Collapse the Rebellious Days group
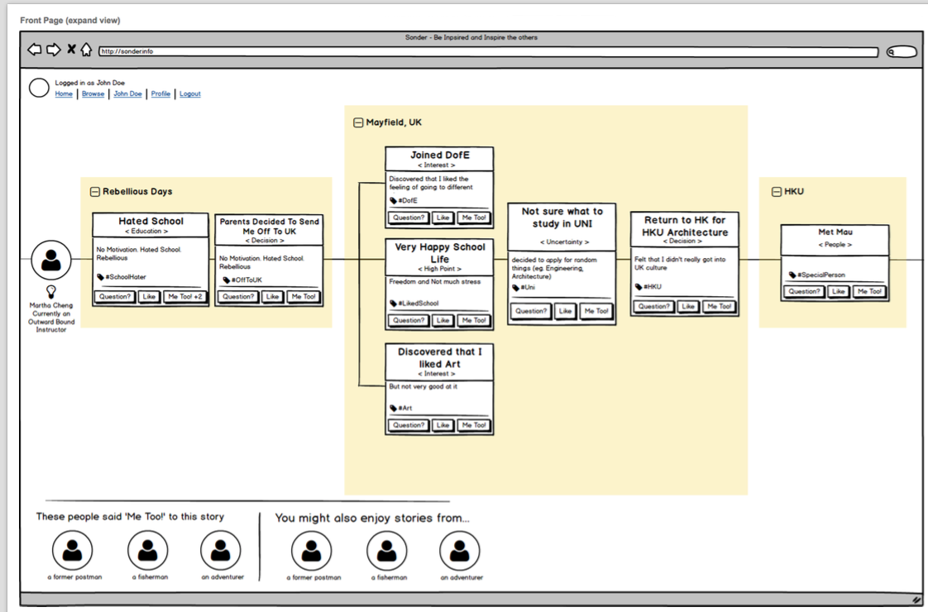Screen dimensions: 928x612 [94, 192]
